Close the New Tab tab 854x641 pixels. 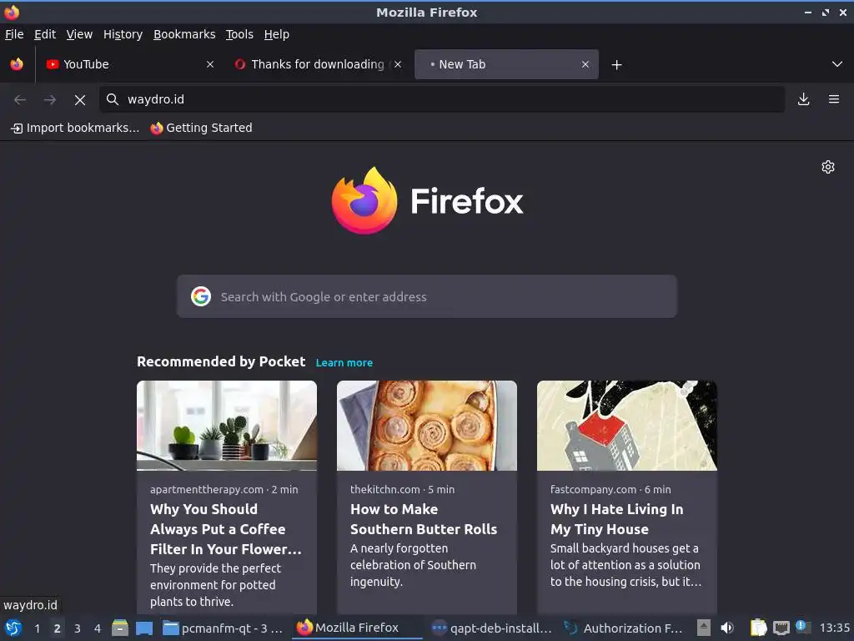585,64
